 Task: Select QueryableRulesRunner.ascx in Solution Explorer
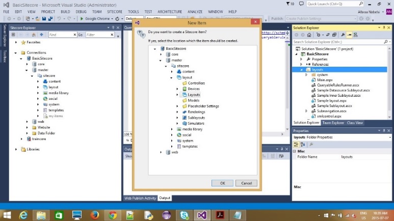[338, 85]
